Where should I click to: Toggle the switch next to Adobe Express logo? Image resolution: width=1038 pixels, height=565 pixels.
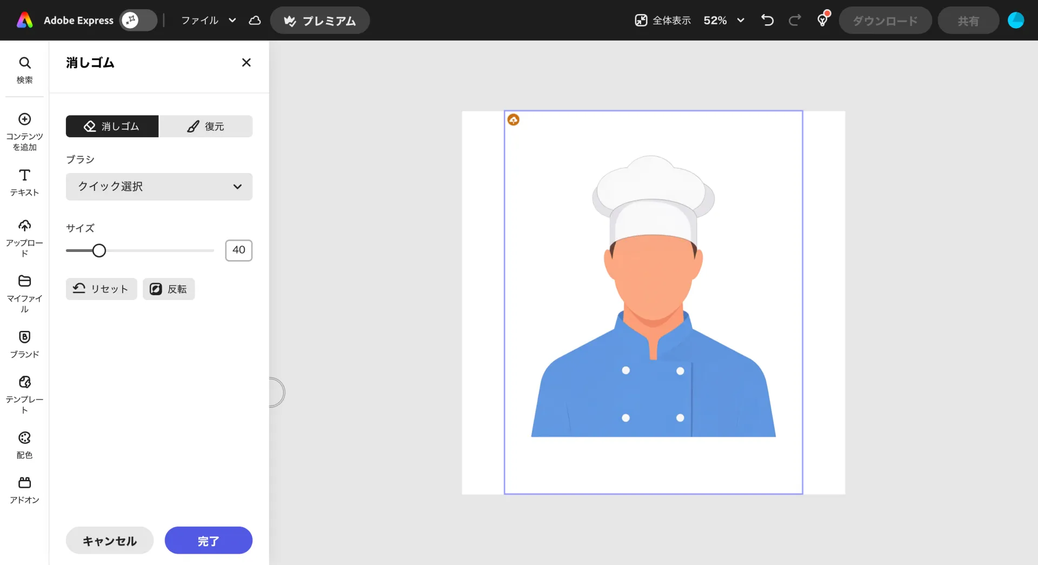pos(138,21)
